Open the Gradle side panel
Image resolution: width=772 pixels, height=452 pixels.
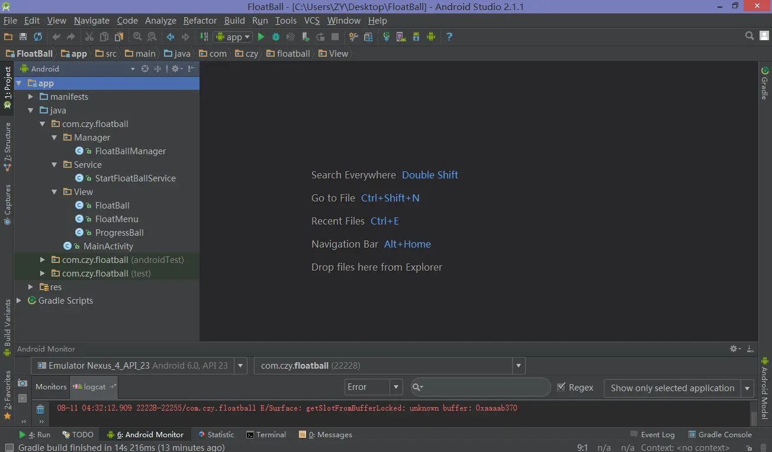coord(764,83)
